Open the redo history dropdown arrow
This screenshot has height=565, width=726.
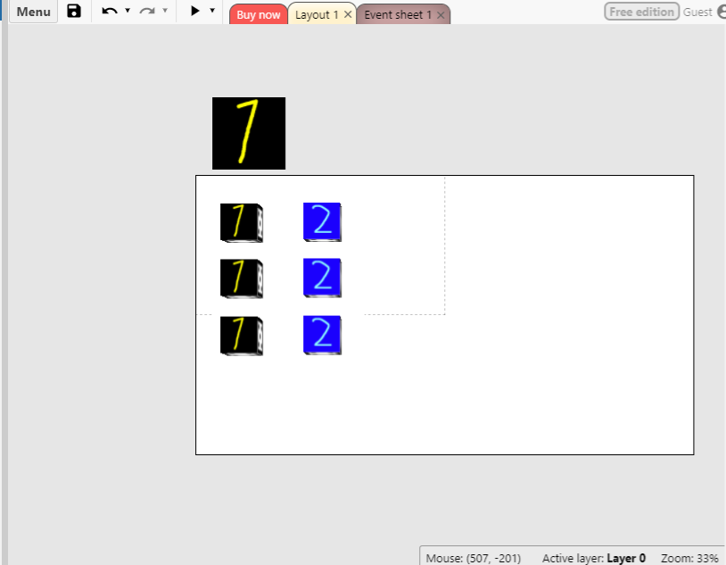(x=165, y=10)
